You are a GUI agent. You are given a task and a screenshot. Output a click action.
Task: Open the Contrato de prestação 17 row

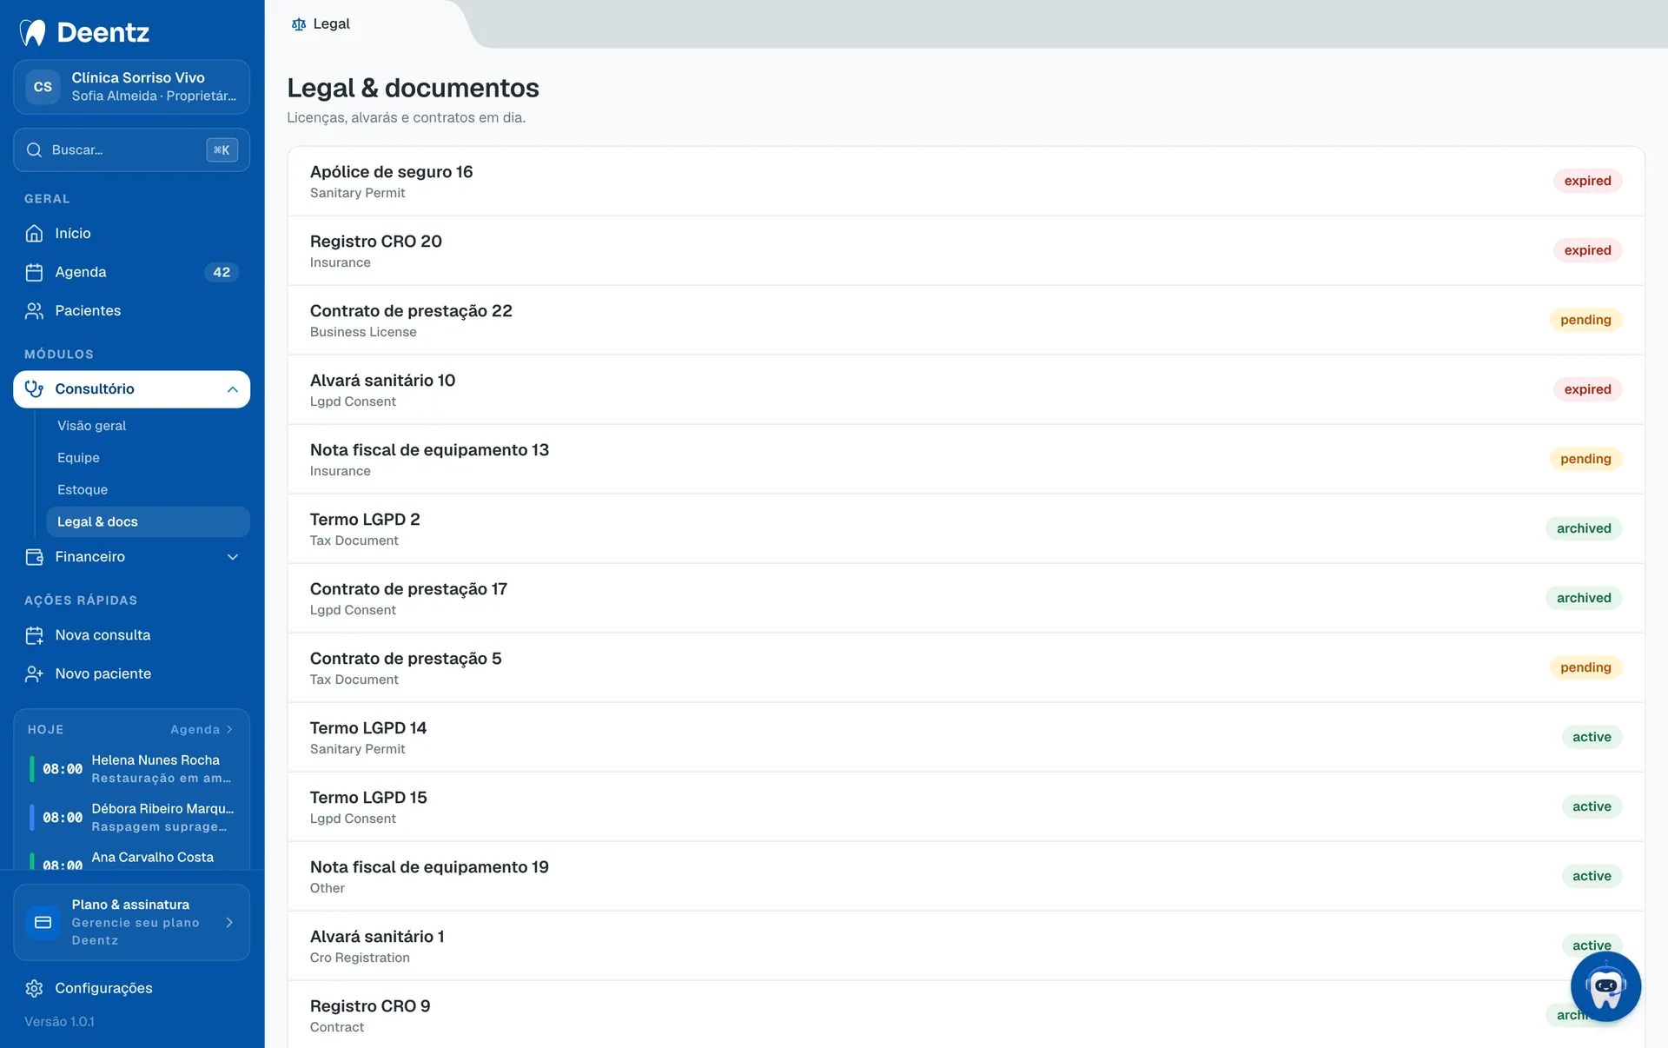(x=966, y=598)
